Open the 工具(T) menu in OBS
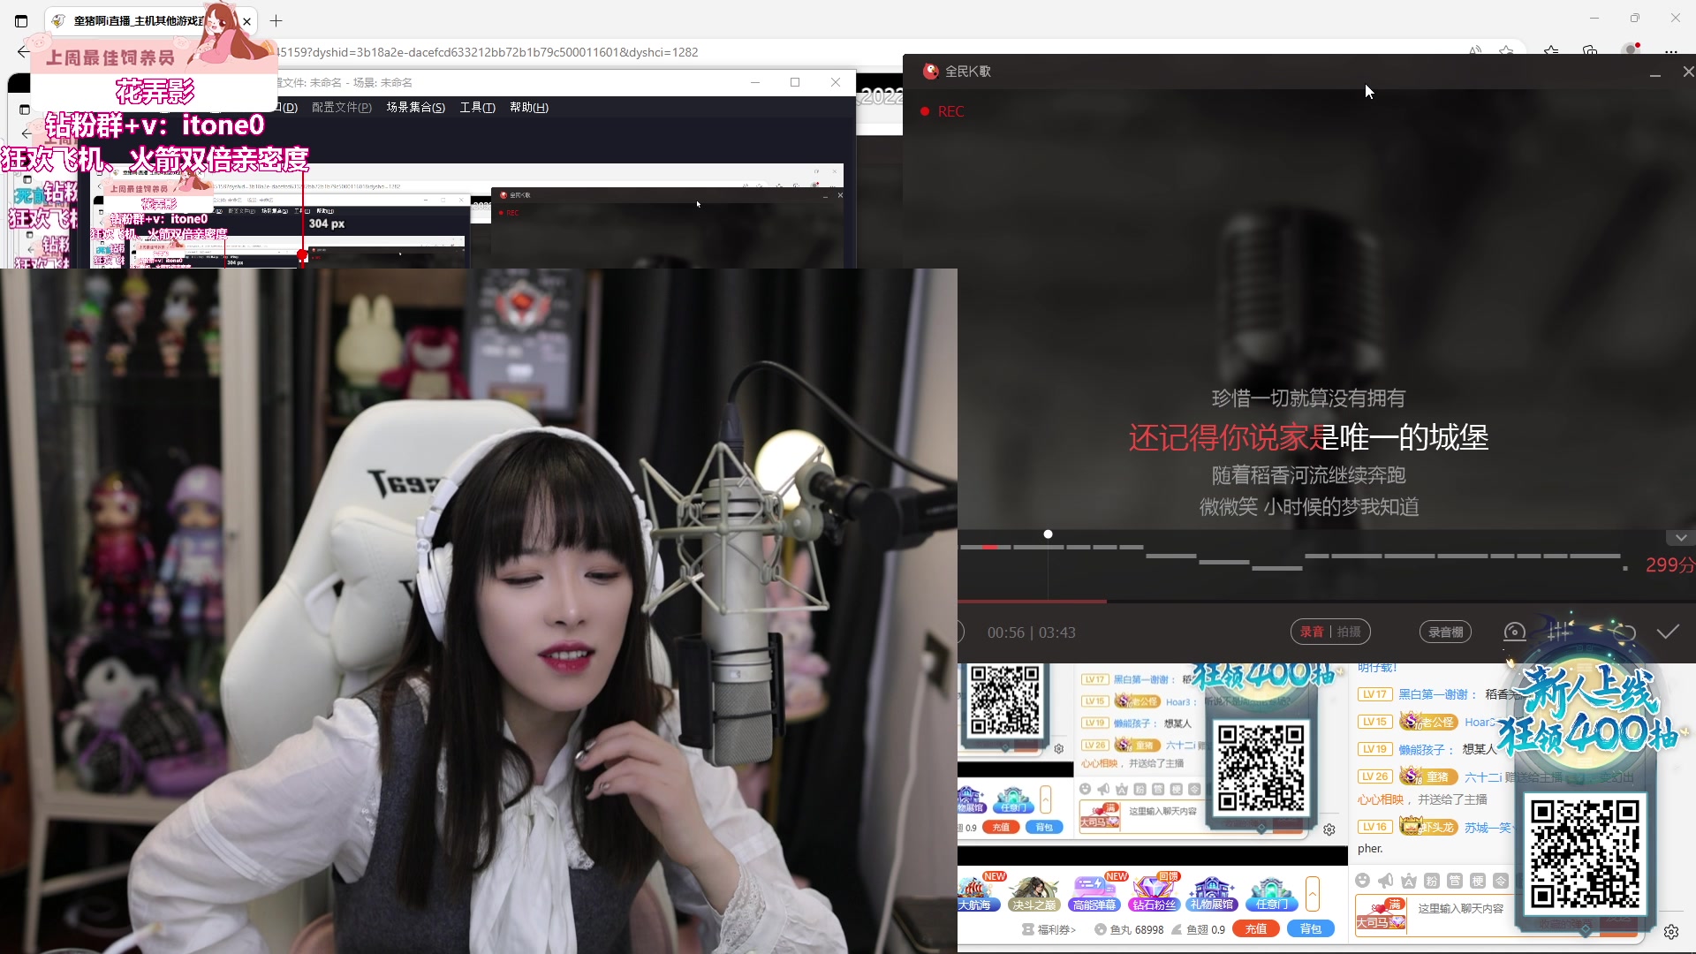 coord(477,107)
